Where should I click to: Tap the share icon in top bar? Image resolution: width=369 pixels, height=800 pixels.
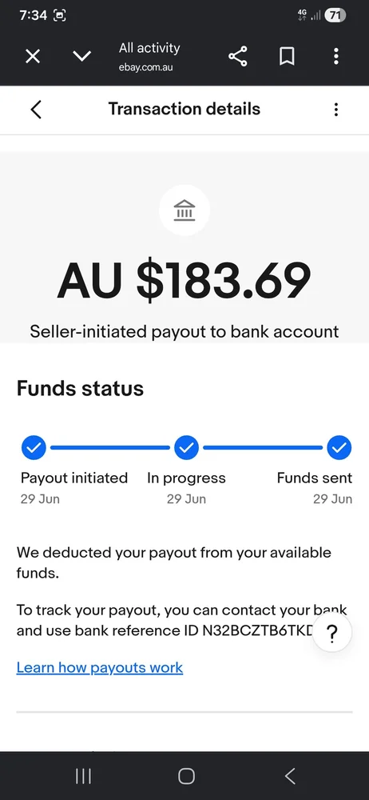(x=238, y=56)
